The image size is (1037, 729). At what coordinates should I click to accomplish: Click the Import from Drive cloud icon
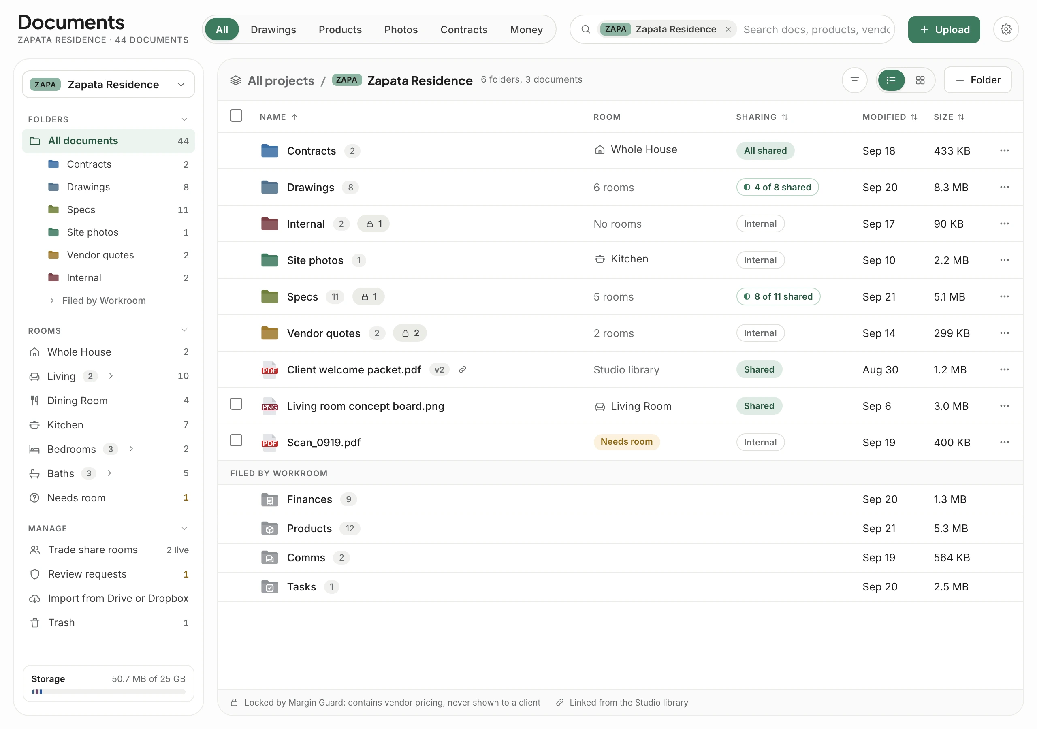(35, 599)
